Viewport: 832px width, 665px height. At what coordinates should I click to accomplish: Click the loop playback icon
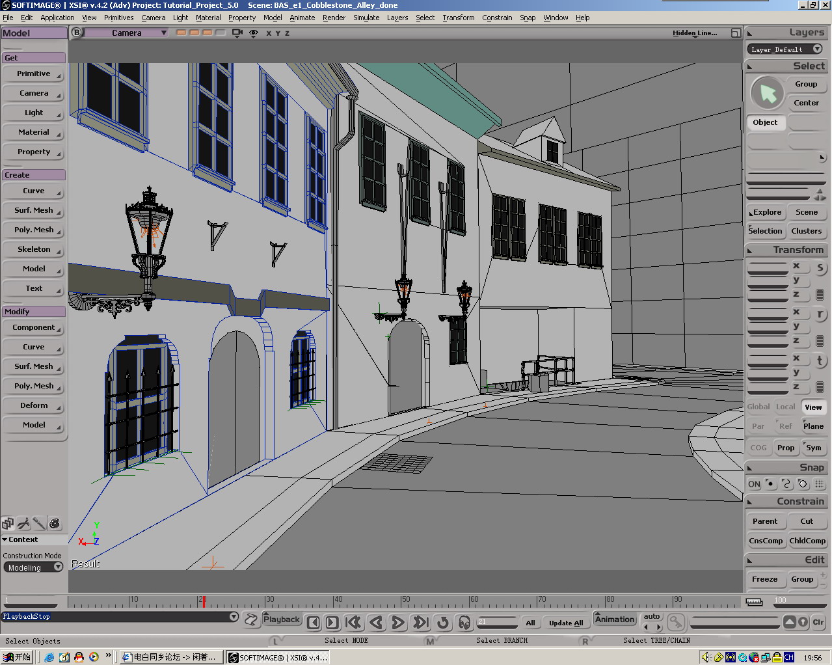(442, 623)
